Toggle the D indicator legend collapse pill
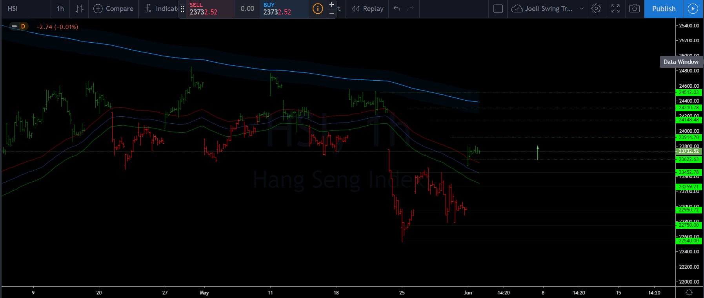704x298 pixels. click(15, 26)
